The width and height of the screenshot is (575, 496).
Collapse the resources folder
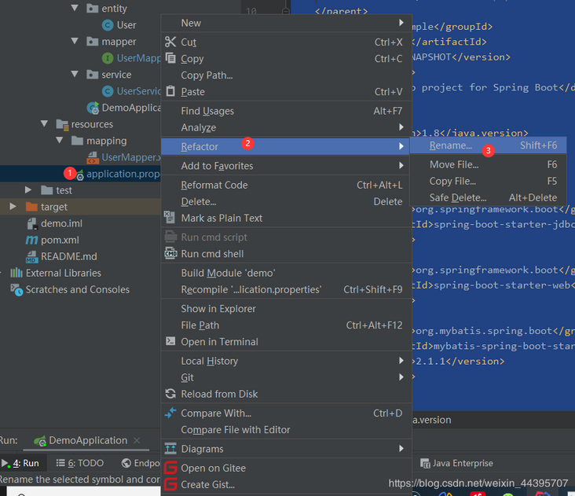(x=44, y=123)
